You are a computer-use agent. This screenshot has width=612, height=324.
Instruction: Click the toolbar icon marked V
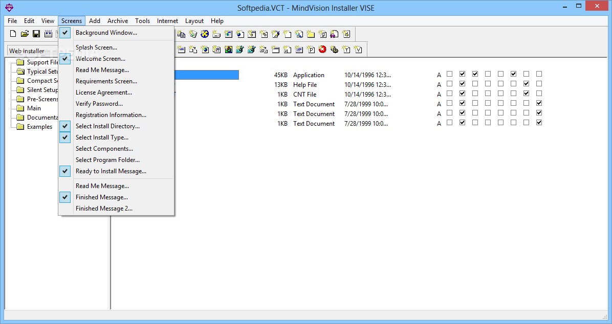pyautogui.click(x=358, y=50)
